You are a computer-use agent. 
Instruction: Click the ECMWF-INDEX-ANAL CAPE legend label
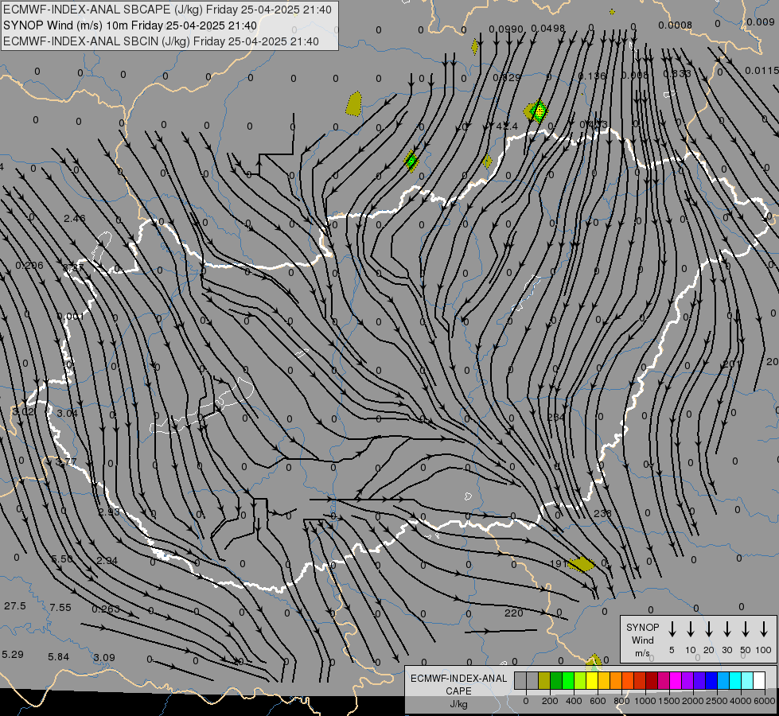click(x=458, y=685)
